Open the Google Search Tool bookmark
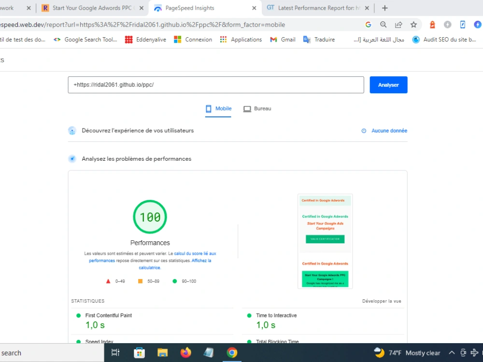Image resolution: width=483 pixels, height=362 pixels. coord(85,40)
